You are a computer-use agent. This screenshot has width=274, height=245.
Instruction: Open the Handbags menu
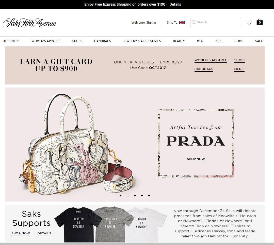pos(103,41)
